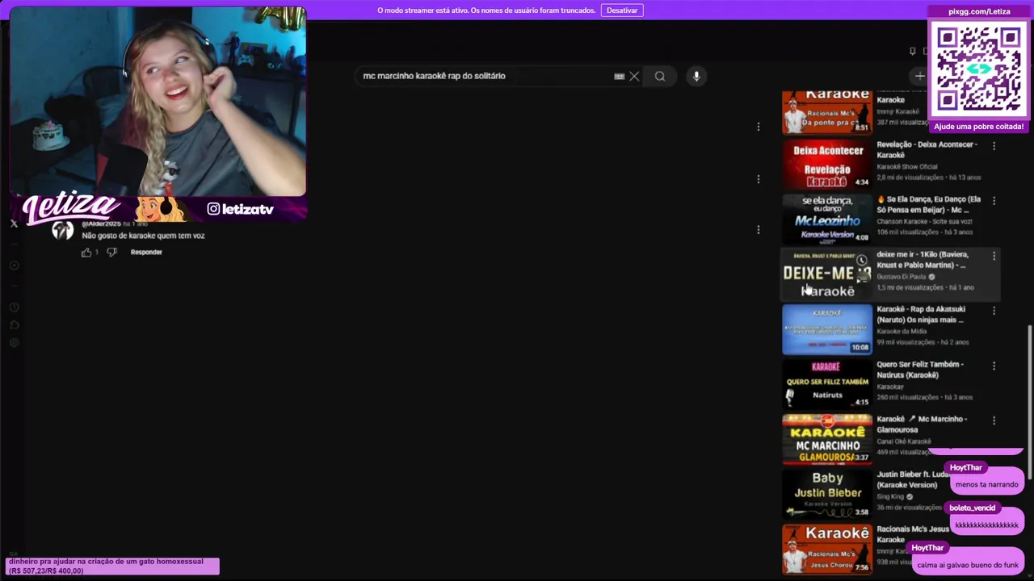This screenshot has height=581, width=1034.
Task: Open the on-screen keyboard icon in search box
Action: click(x=620, y=77)
